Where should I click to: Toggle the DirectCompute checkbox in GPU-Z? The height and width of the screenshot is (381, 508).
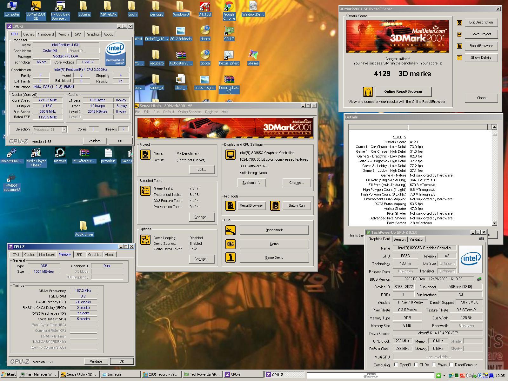click(x=451, y=364)
